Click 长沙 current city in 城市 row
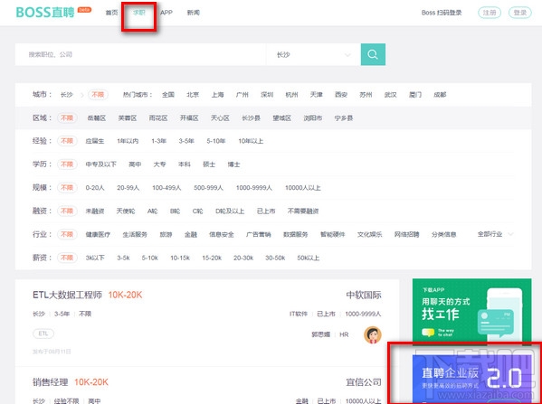 click(66, 95)
